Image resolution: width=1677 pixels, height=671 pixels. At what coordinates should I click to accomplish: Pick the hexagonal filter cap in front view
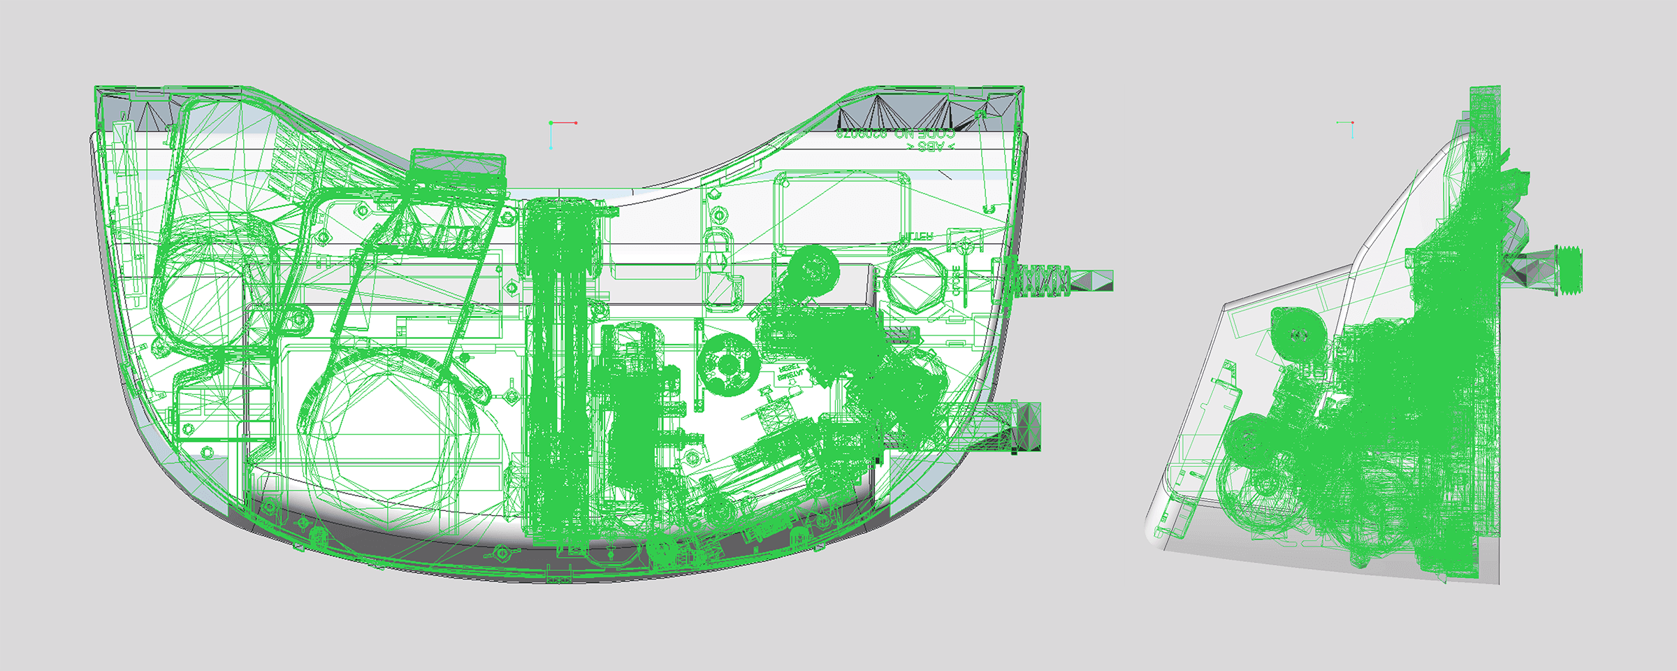pyautogui.click(x=917, y=281)
